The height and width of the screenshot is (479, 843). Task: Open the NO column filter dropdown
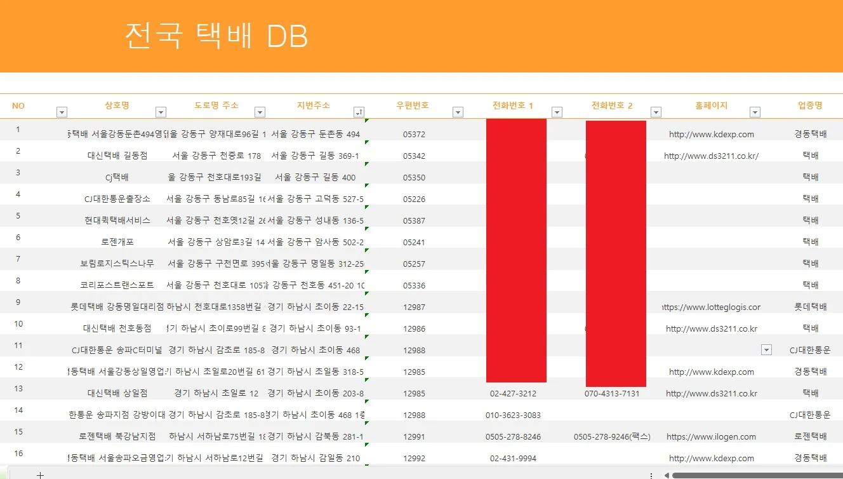point(62,112)
